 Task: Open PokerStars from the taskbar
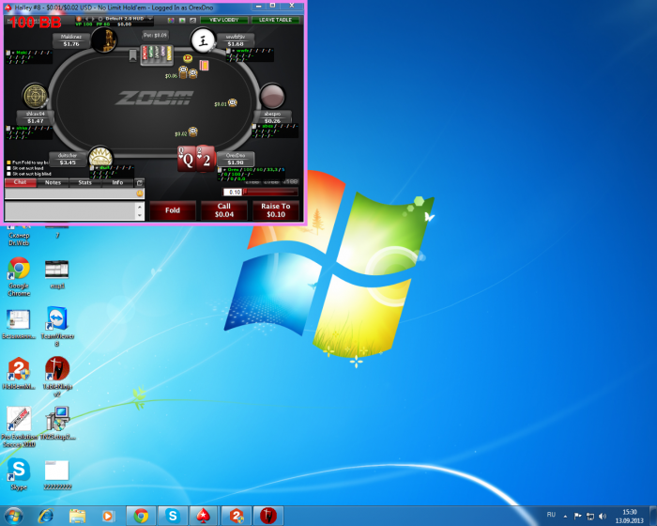[x=202, y=516]
